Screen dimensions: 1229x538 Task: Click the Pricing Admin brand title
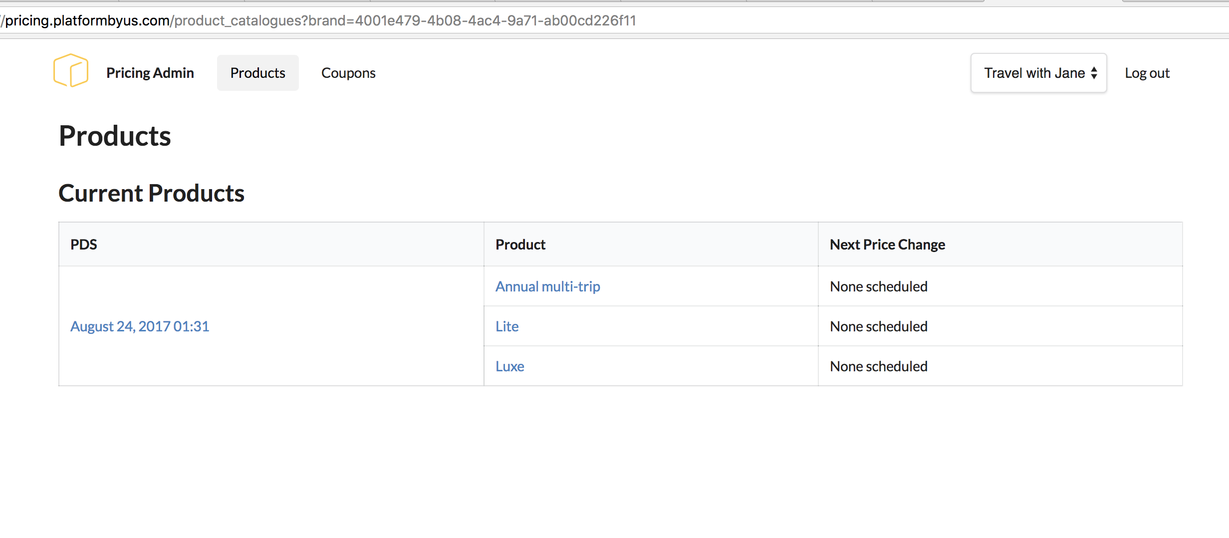click(150, 73)
